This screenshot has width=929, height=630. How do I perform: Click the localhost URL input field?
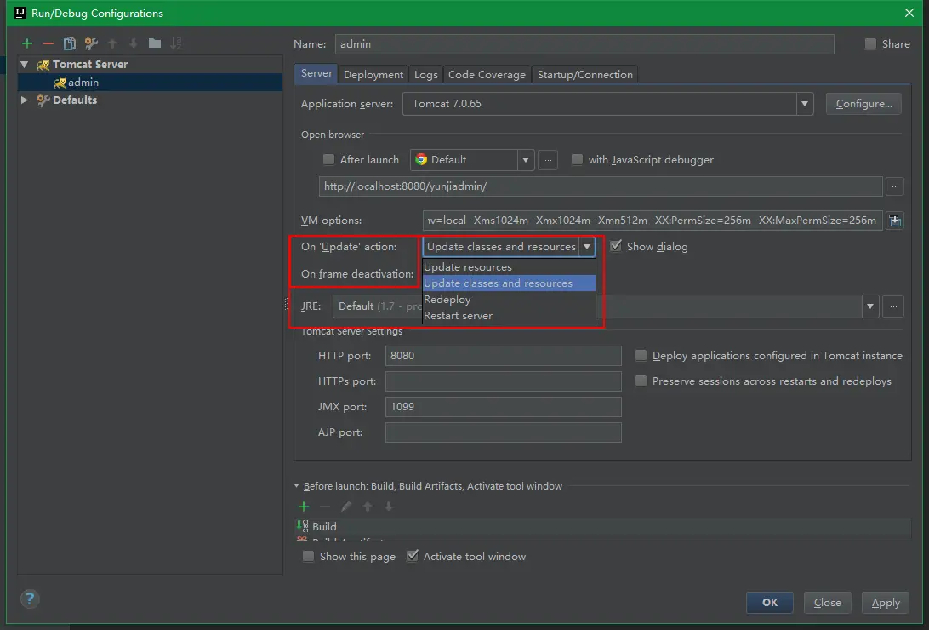[x=601, y=186]
